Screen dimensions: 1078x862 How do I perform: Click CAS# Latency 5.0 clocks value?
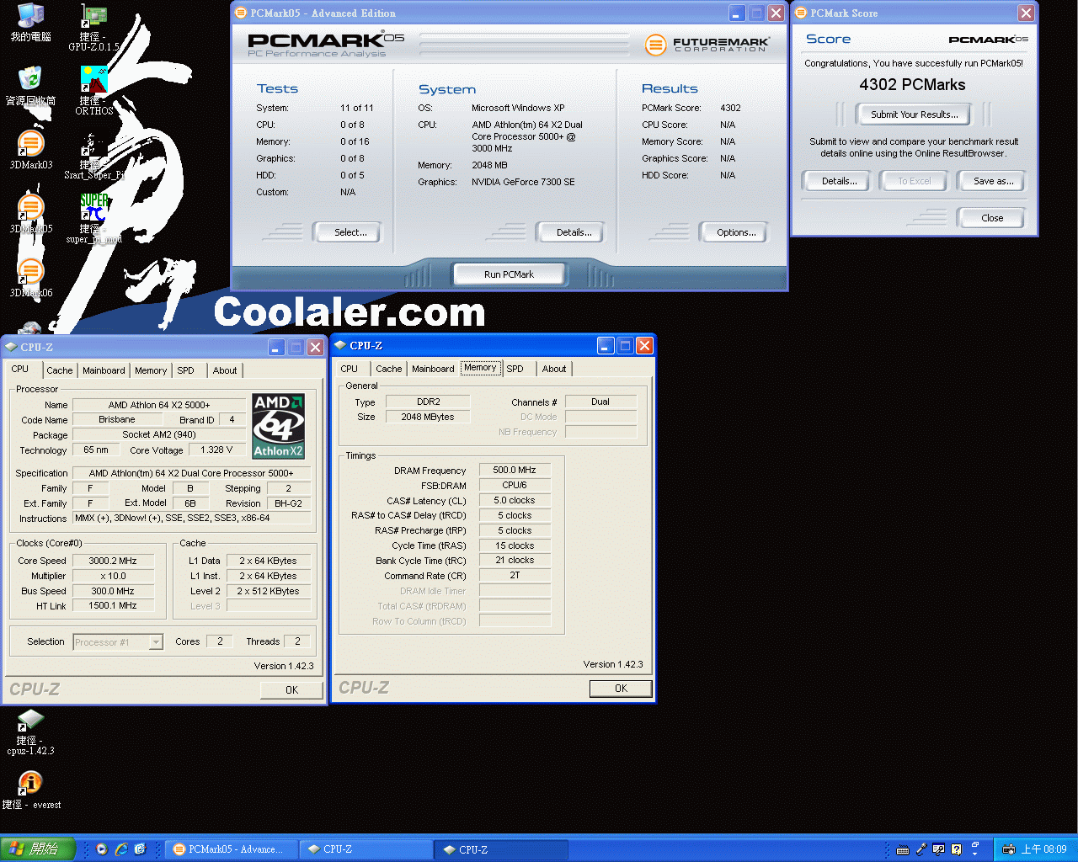click(x=515, y=501)
